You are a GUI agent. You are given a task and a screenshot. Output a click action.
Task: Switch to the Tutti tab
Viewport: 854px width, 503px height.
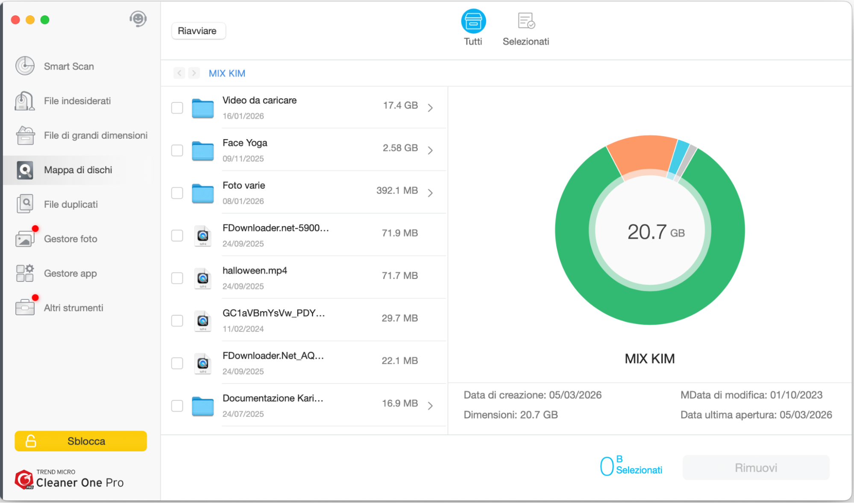pos(473,28)
